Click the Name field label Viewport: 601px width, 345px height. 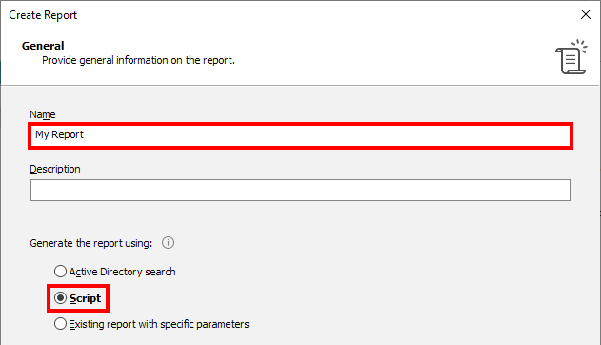pyautogui.click(x=43, y=114)
